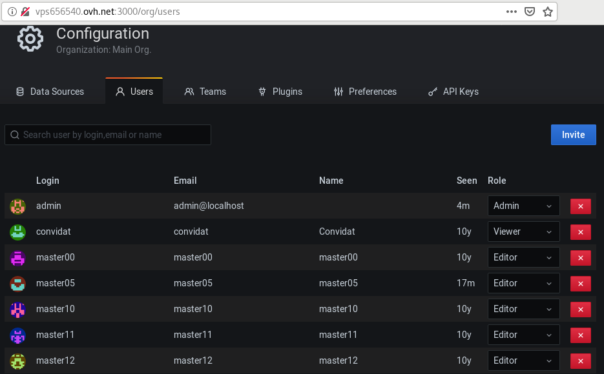Open the master12 role selector
The height and width of the screenshot is (374, 604).
click(523, 360)
